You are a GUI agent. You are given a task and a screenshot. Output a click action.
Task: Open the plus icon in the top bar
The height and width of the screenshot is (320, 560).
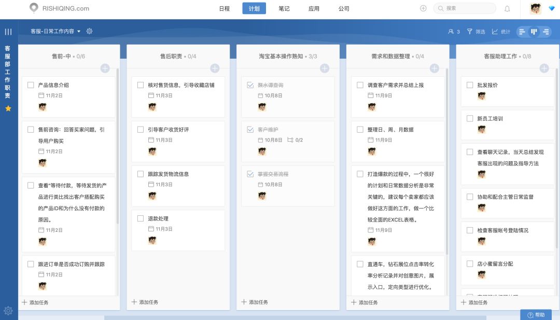[x=423, y=8]
